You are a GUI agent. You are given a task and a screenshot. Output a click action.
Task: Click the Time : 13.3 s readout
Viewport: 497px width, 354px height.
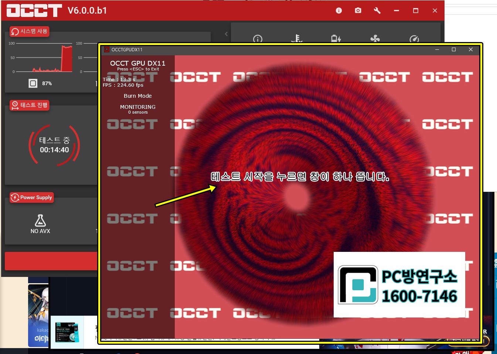click(x=119, y=79)
